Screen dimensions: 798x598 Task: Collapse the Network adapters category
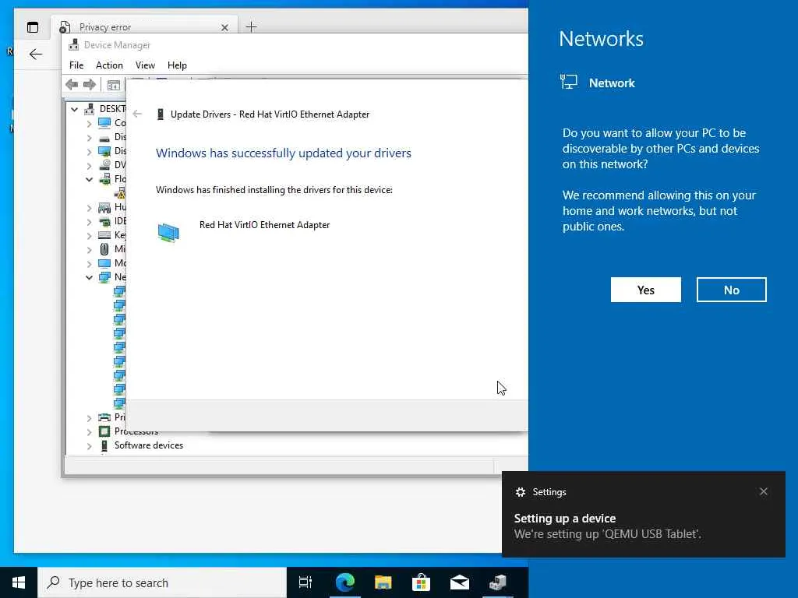(89, 278)
